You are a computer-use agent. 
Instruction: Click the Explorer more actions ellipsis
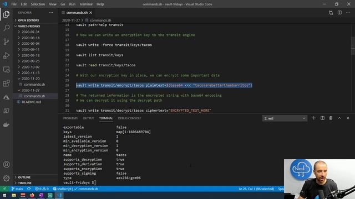(x=51, y=13)
